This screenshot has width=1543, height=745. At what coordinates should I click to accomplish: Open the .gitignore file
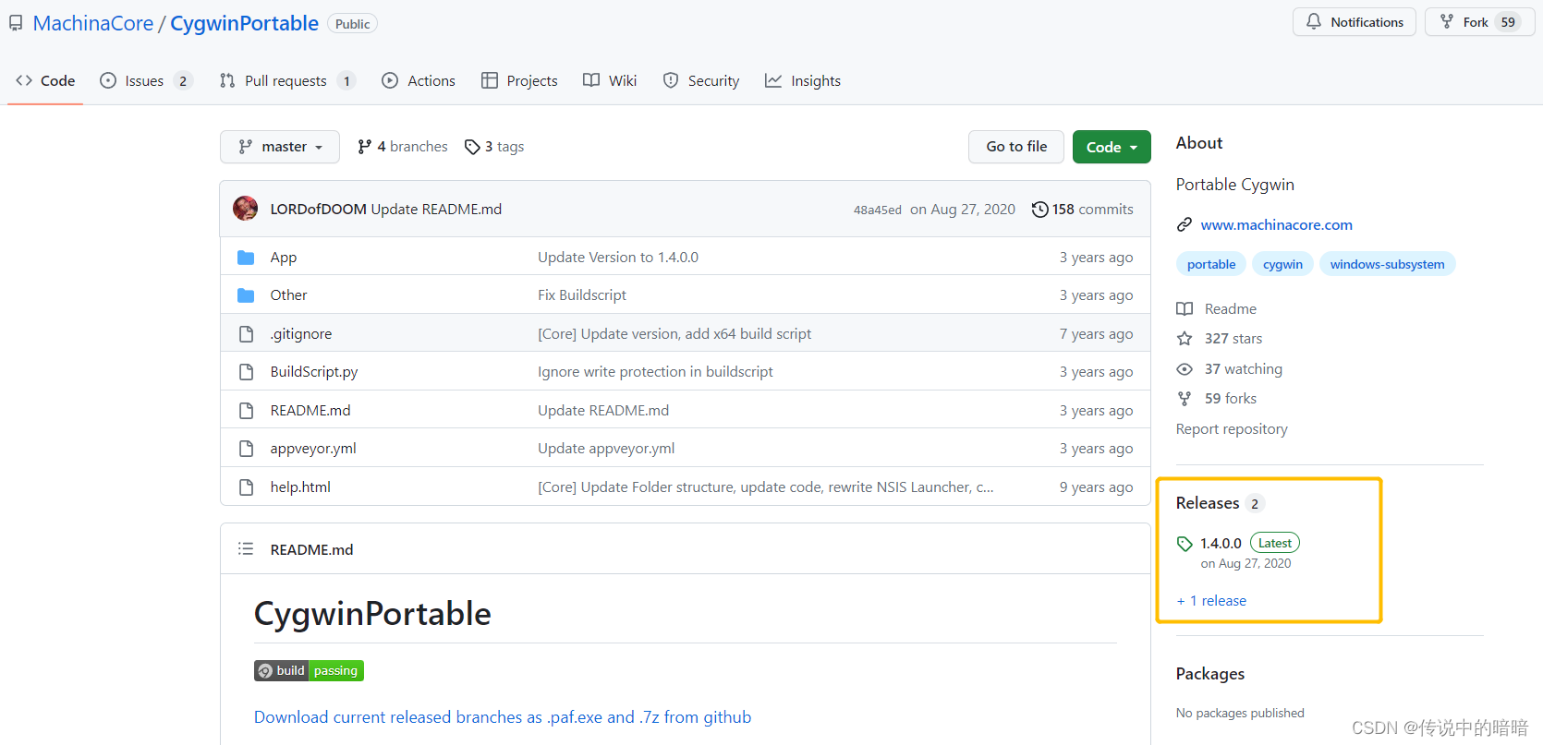pos(301,334)
